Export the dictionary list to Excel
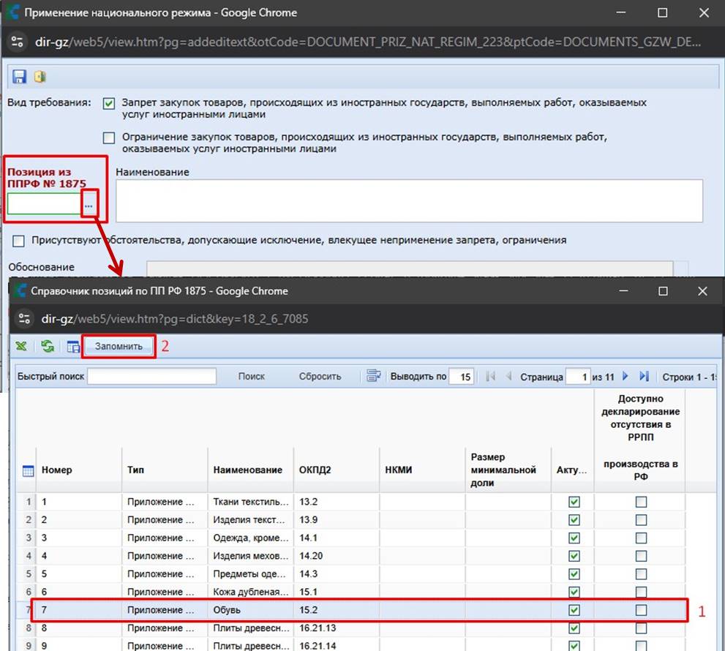The width and height of the screenshot is (725, 651). pyautogui.click(x=21, y=346)
